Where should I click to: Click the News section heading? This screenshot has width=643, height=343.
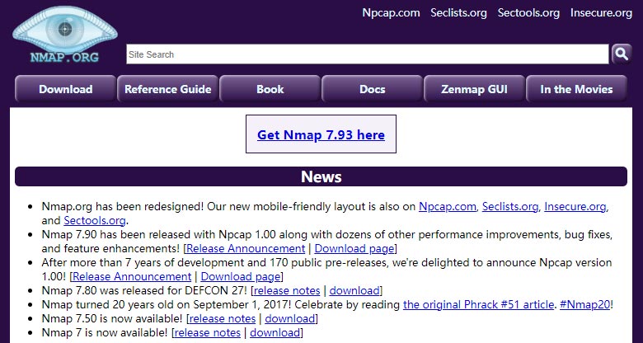[x=321, y=176]
